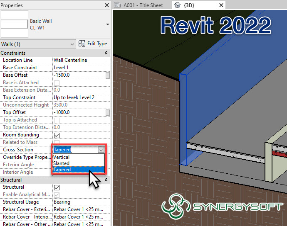Click the 3D view house icon

tap(177, 5)
